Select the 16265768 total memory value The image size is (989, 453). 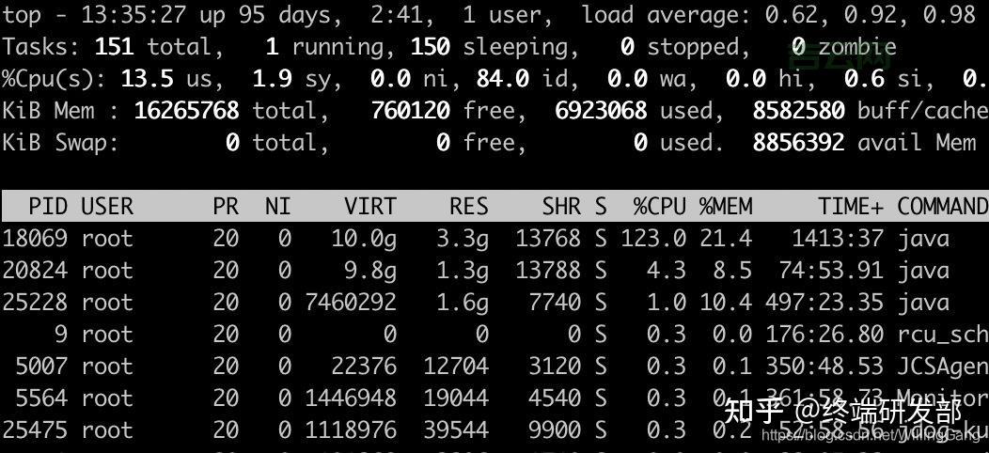click(186, 111)
